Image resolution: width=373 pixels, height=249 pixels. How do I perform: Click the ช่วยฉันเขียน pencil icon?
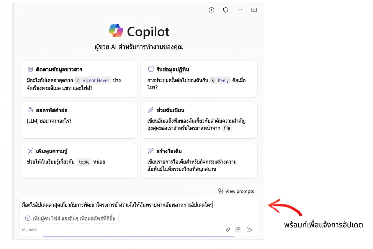click(x=150, y=110)
